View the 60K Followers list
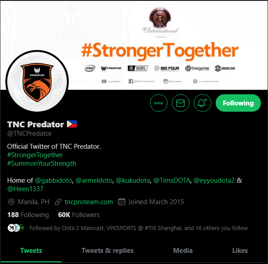This screenshot has height=264, width=268. point(79,215)
